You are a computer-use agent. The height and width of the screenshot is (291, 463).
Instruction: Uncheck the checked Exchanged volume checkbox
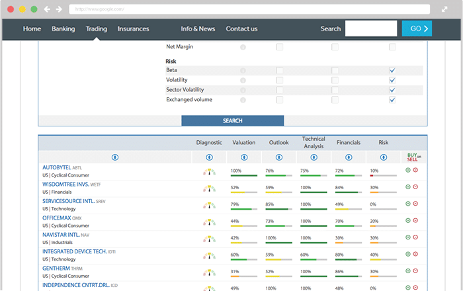(x=392, y=100)
